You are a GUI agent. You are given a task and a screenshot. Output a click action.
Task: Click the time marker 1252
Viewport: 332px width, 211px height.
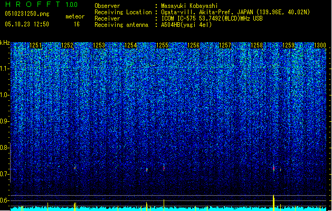67,45
